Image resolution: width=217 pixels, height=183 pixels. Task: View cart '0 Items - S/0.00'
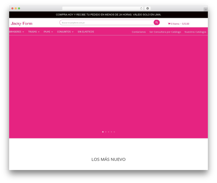[178, 24]
